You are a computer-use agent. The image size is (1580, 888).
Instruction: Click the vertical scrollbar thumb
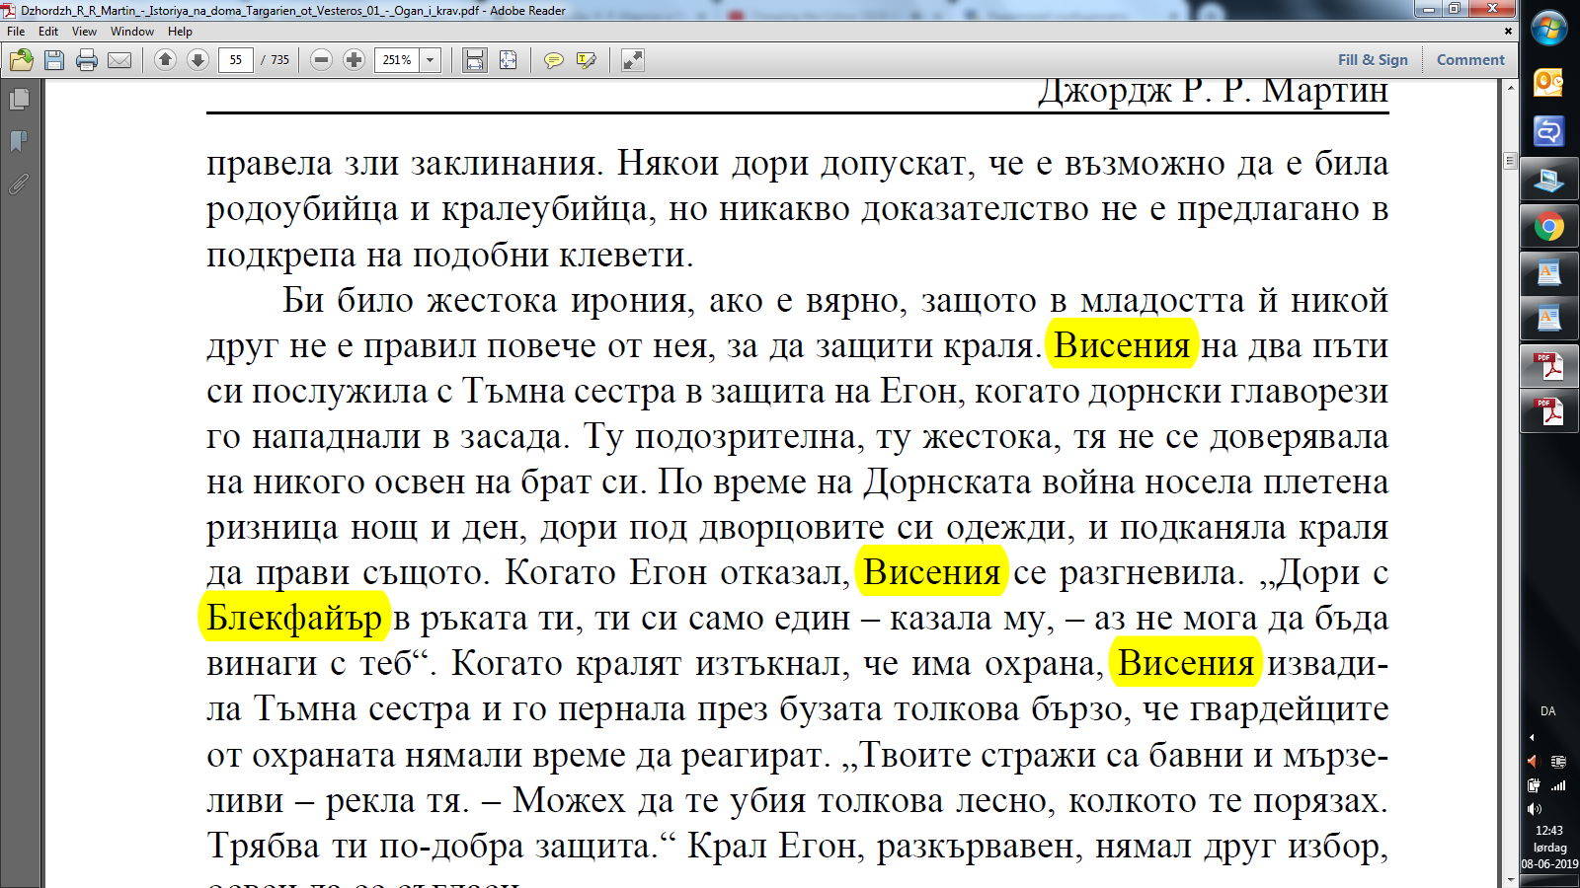pyautogui.click(x=1510, y=160)
